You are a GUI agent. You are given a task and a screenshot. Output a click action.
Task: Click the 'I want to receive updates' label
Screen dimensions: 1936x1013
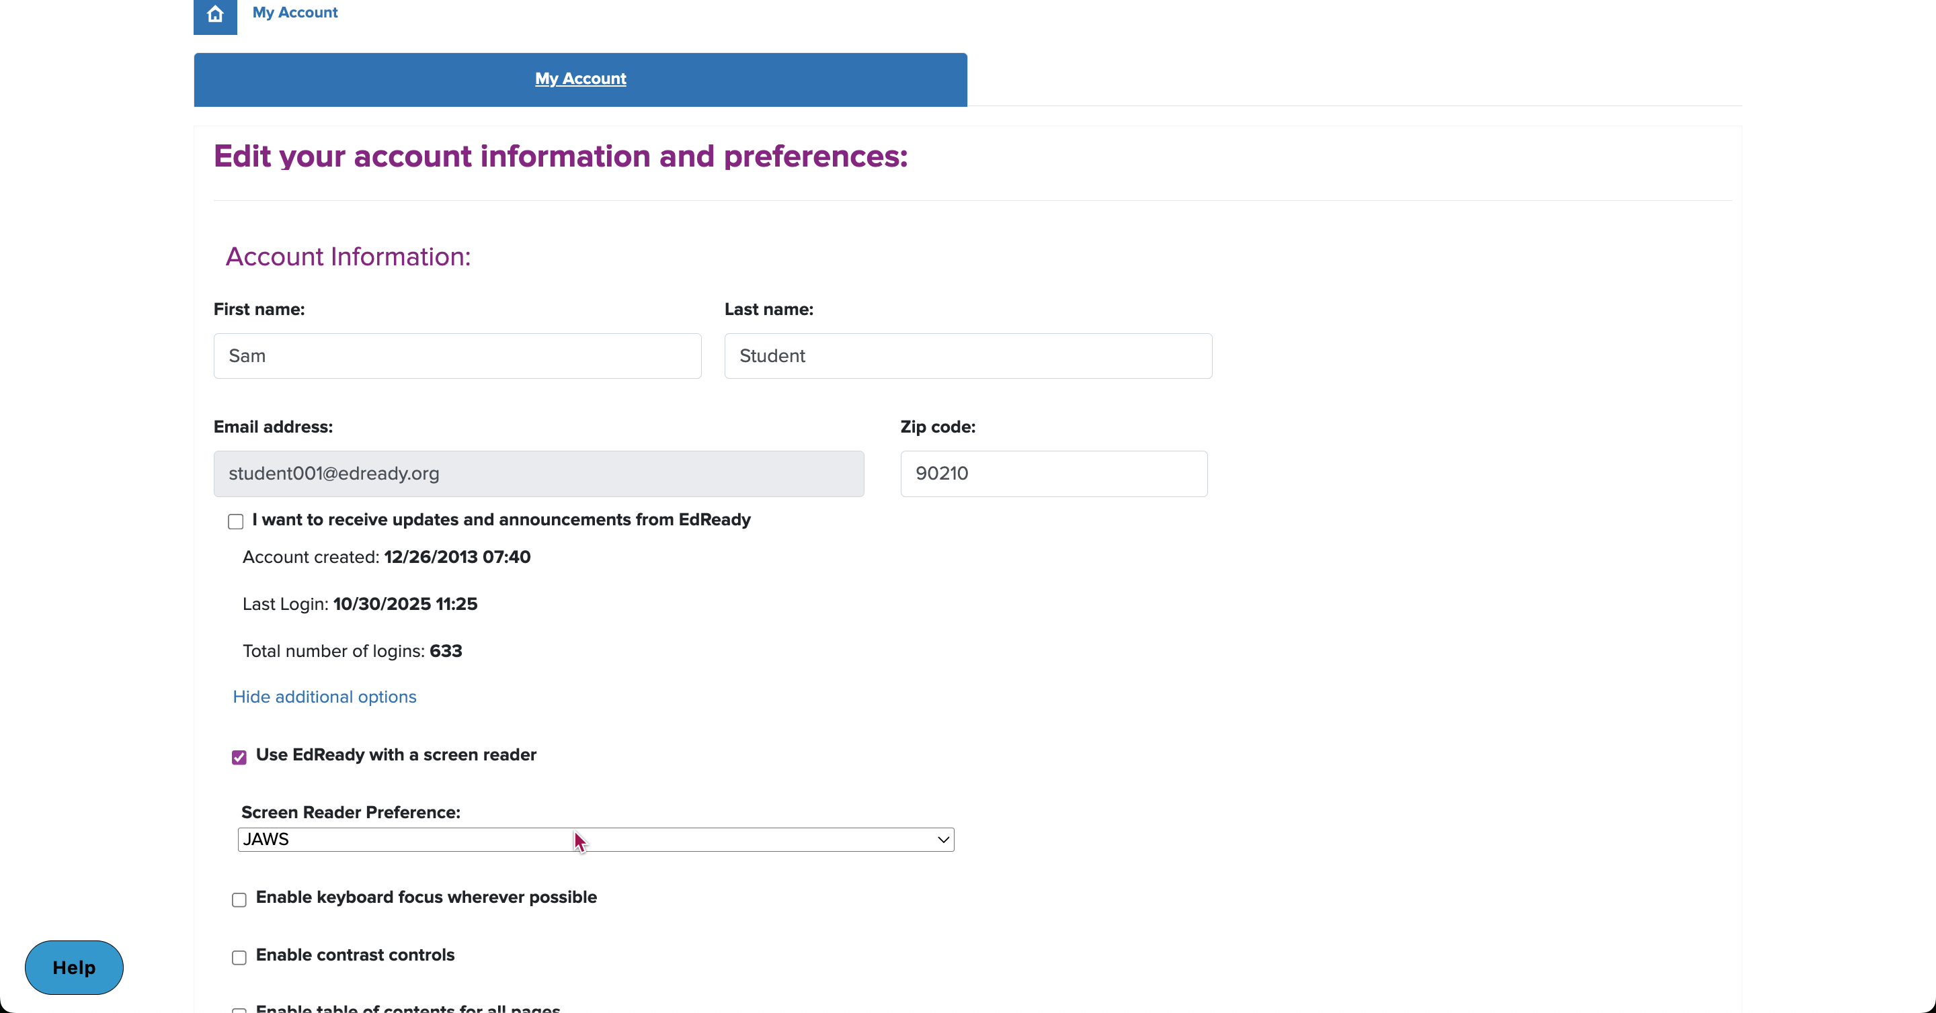click(x=501, y=520)
